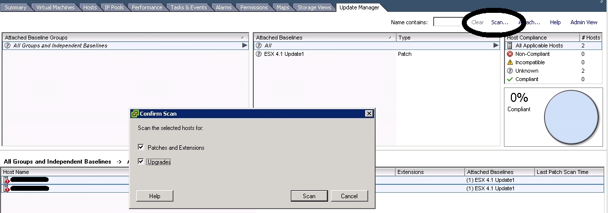
Task: Switch to the Maps tab
Action: click(282, 7)
